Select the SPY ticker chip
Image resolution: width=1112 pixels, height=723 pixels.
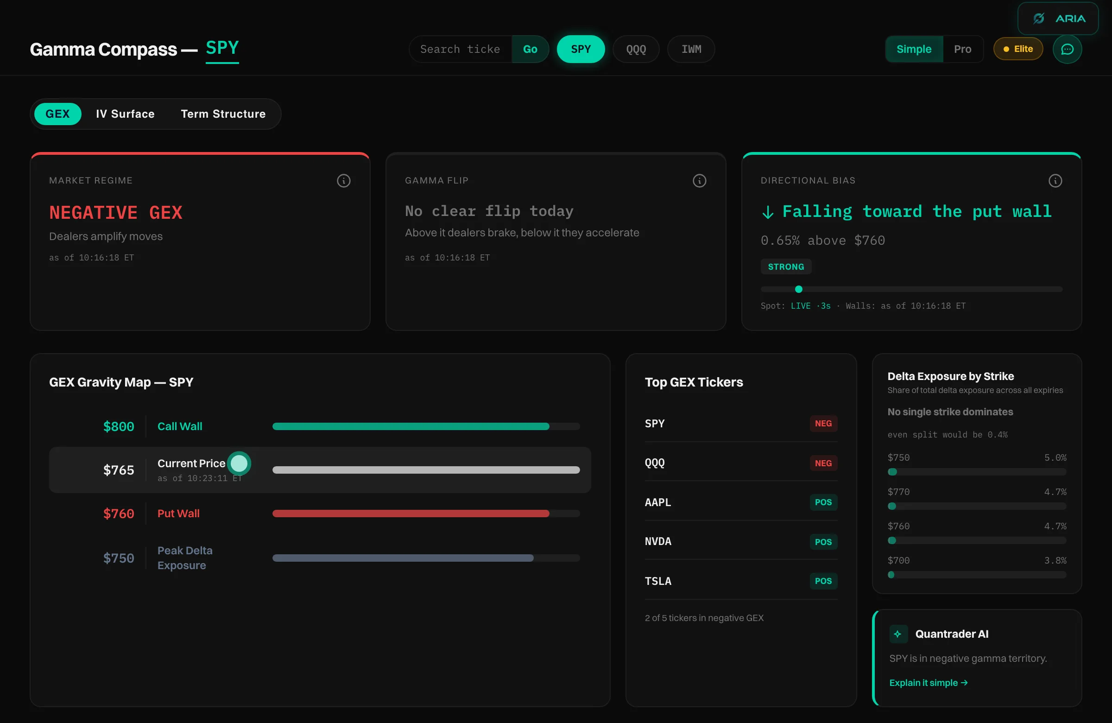(x=581, y=49)
